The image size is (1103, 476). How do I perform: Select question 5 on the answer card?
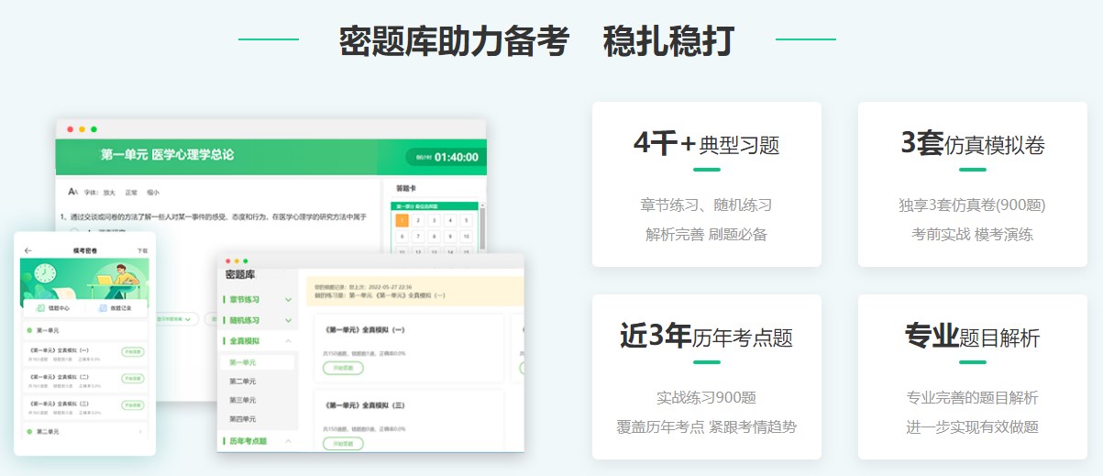point(467,220)
